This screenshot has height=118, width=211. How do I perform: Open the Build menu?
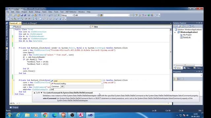[x=31, y=12]
